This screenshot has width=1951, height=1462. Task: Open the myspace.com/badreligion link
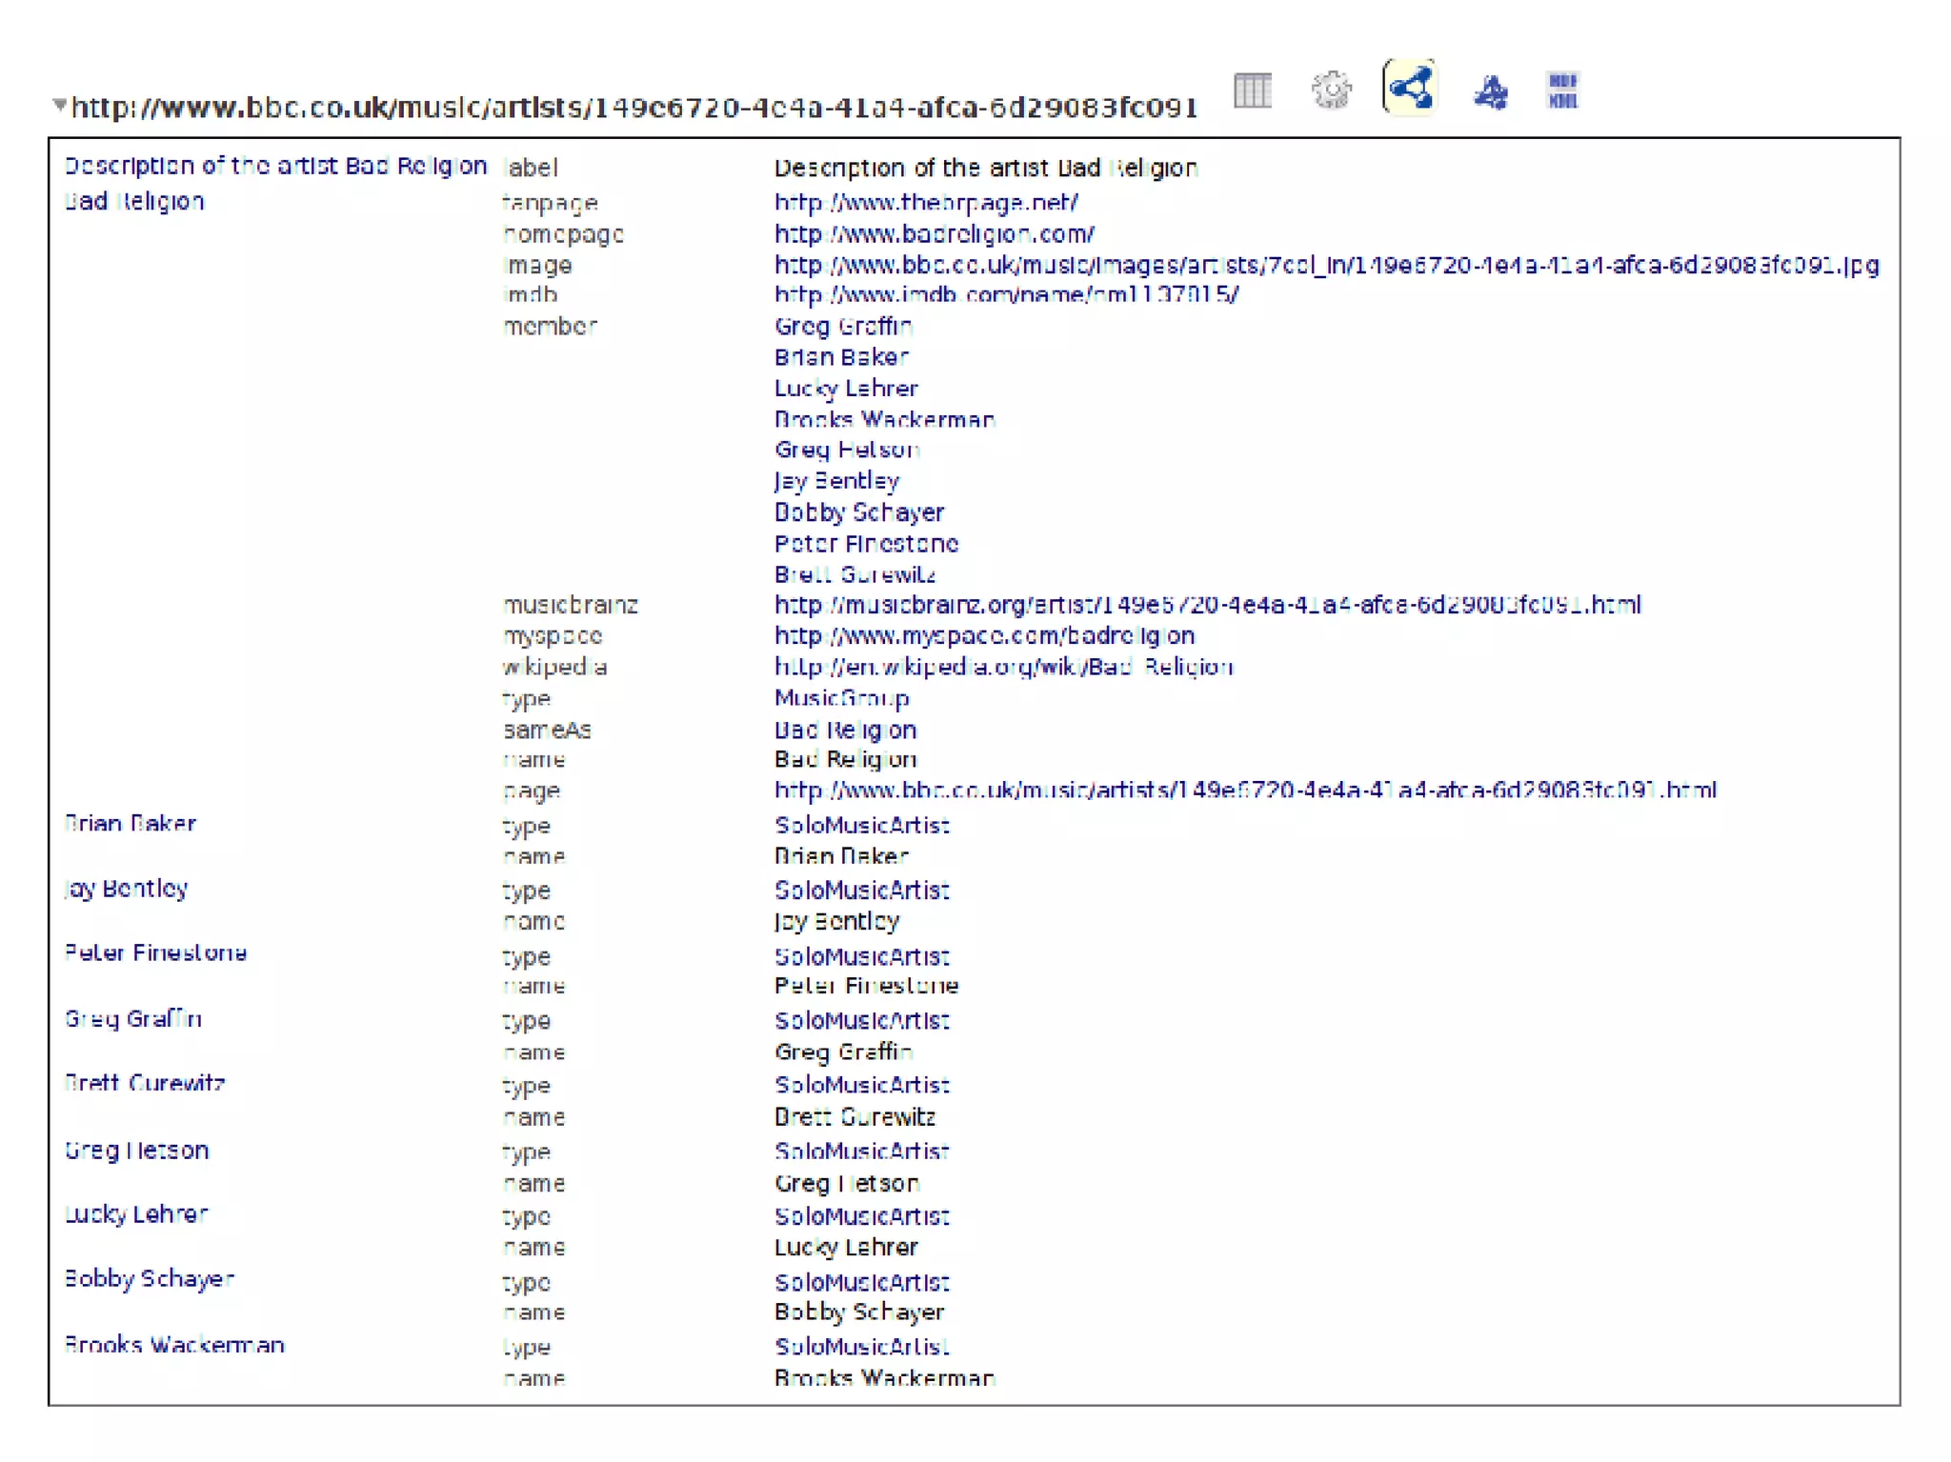coord(984,635)
